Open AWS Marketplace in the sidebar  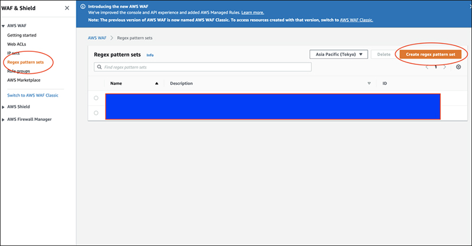24,80
